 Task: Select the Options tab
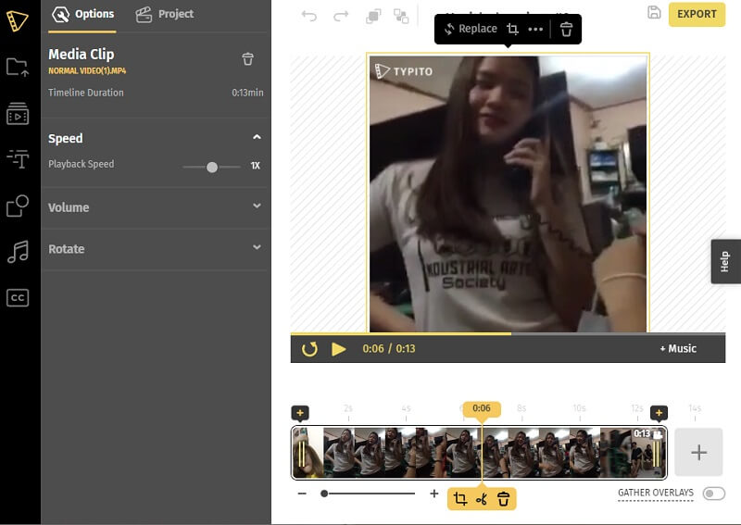pyautogui.click(x=84, y=14)
